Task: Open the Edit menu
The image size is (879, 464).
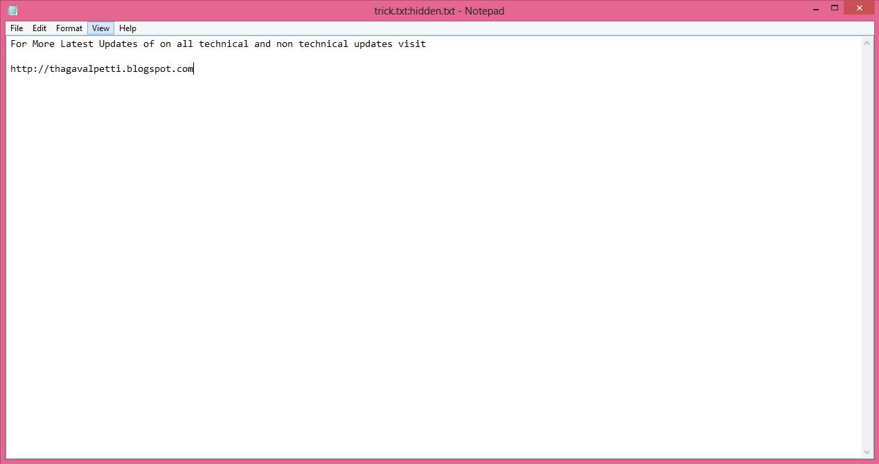Action: coord(39,28)
